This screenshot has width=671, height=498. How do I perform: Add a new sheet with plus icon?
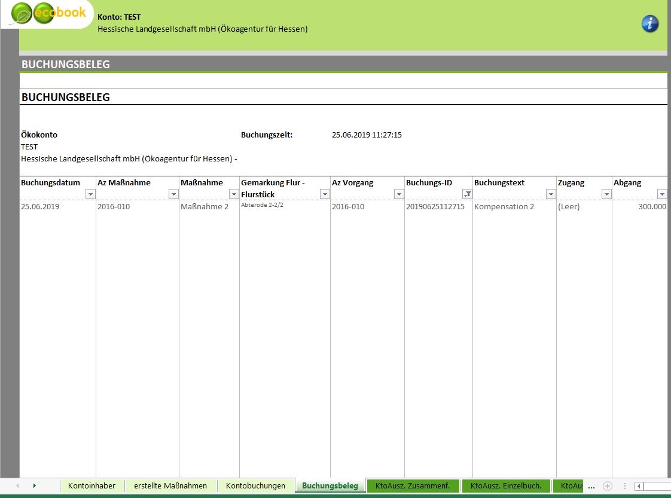click(608, 486)
